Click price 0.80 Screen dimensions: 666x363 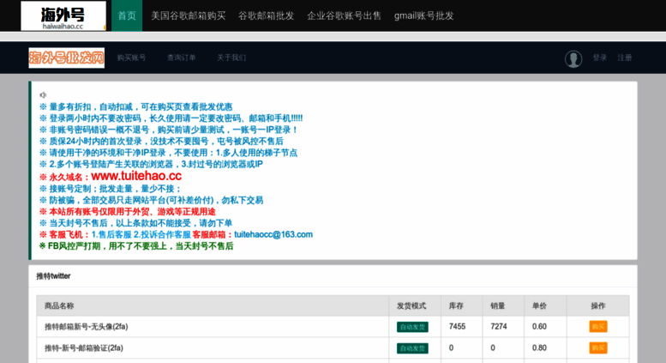(539, 348)
